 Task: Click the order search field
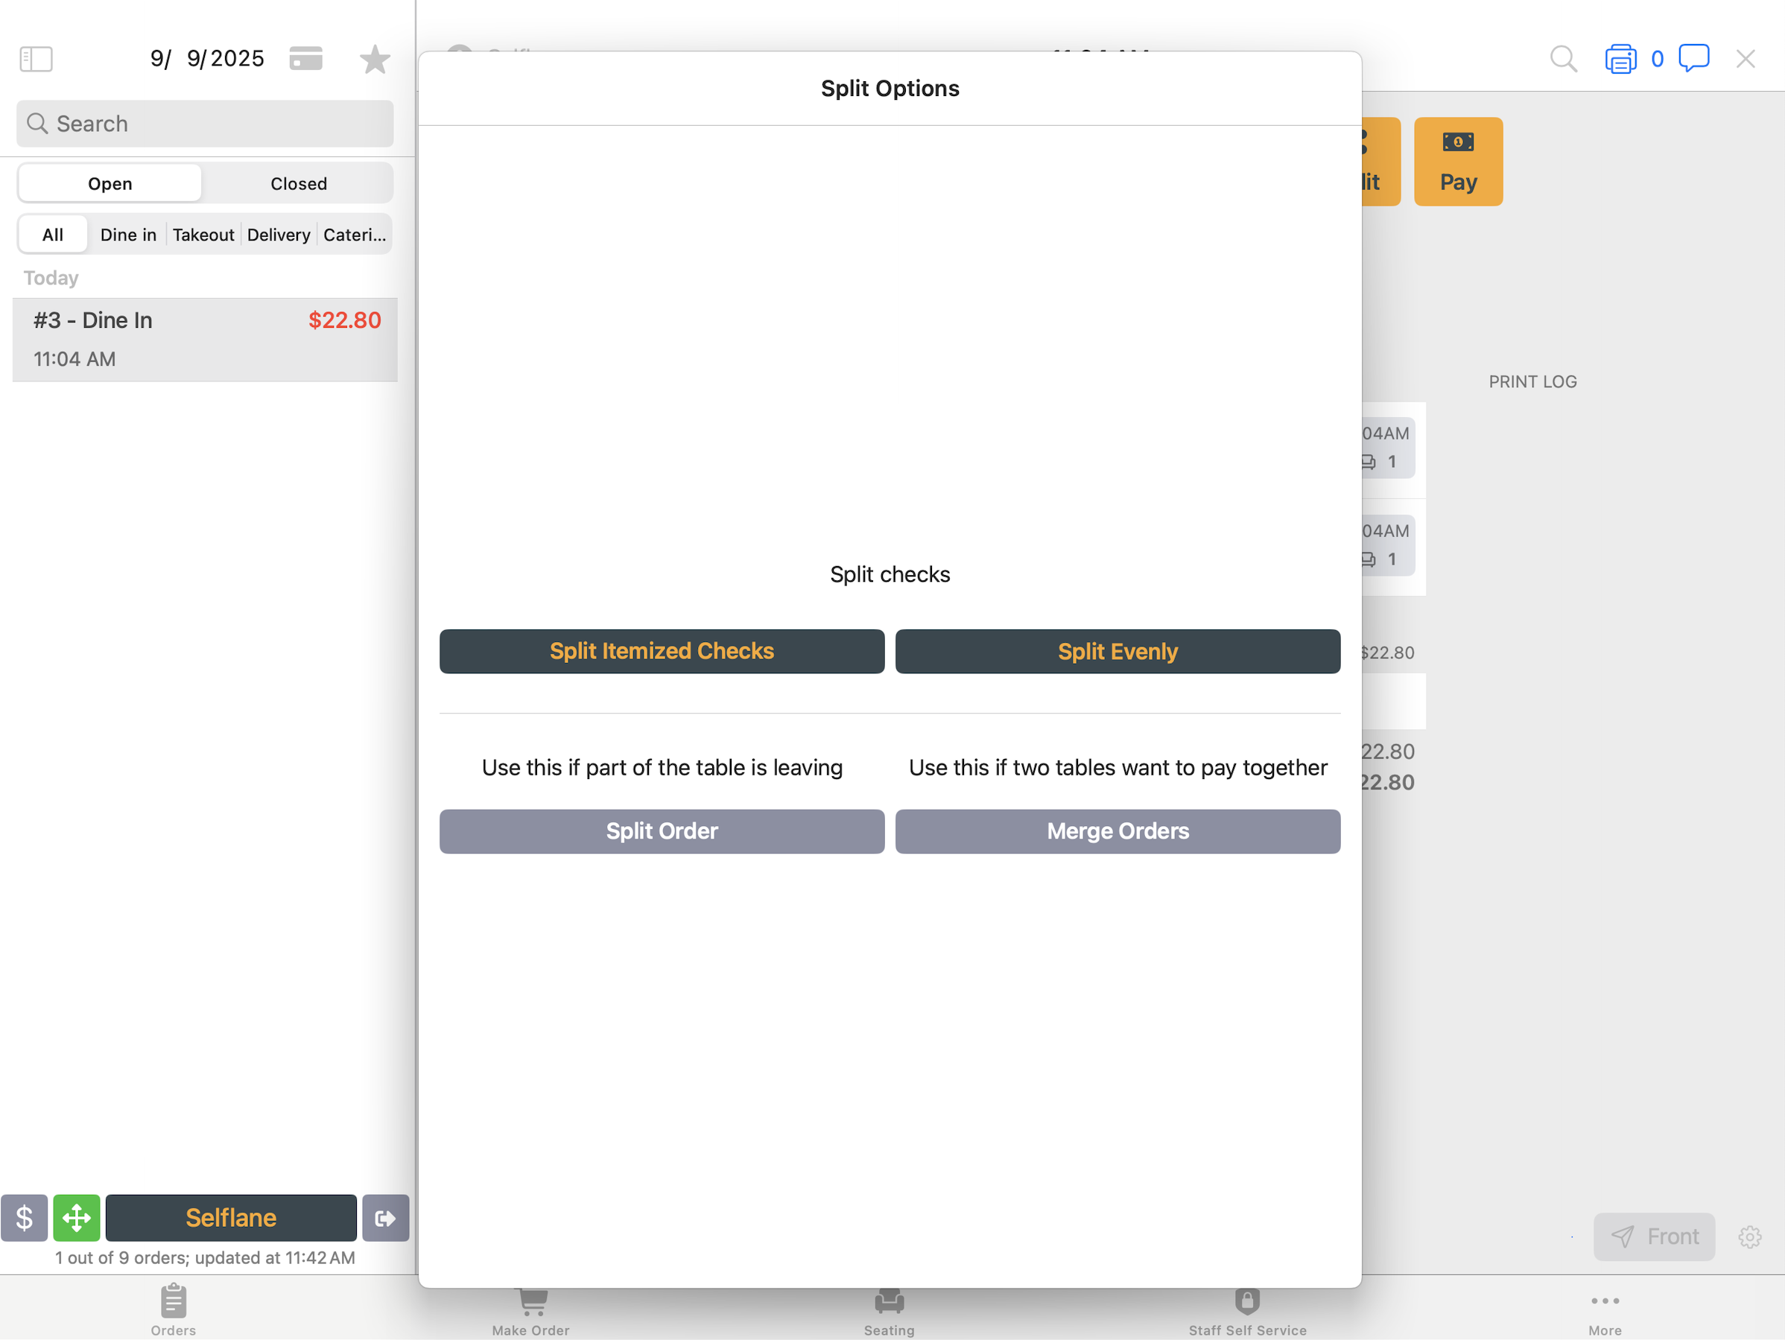[205, 124]
